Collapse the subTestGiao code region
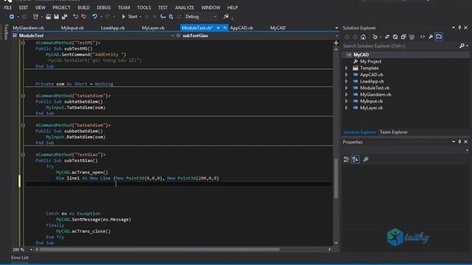472x265 pixels. coord(23,155)
